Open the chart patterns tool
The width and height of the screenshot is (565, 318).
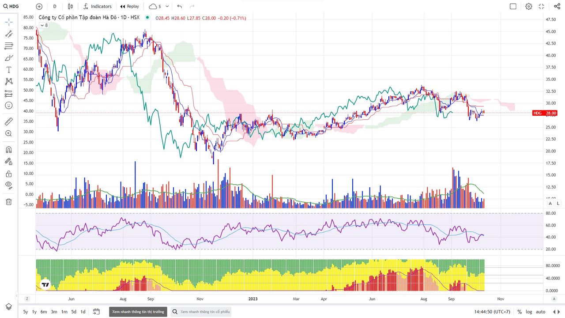tap(9, 82)
